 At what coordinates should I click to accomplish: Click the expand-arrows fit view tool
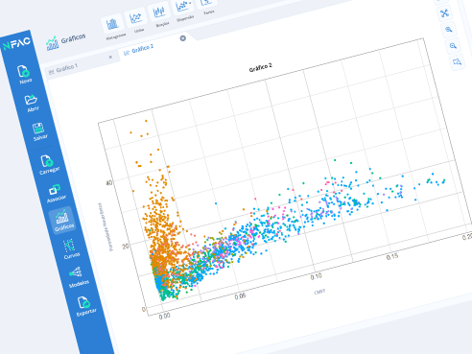point(444,13)
